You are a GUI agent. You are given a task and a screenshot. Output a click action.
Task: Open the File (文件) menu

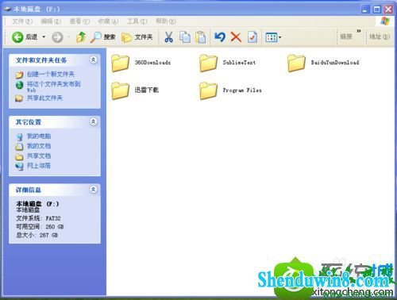click(x=22, y=21)
